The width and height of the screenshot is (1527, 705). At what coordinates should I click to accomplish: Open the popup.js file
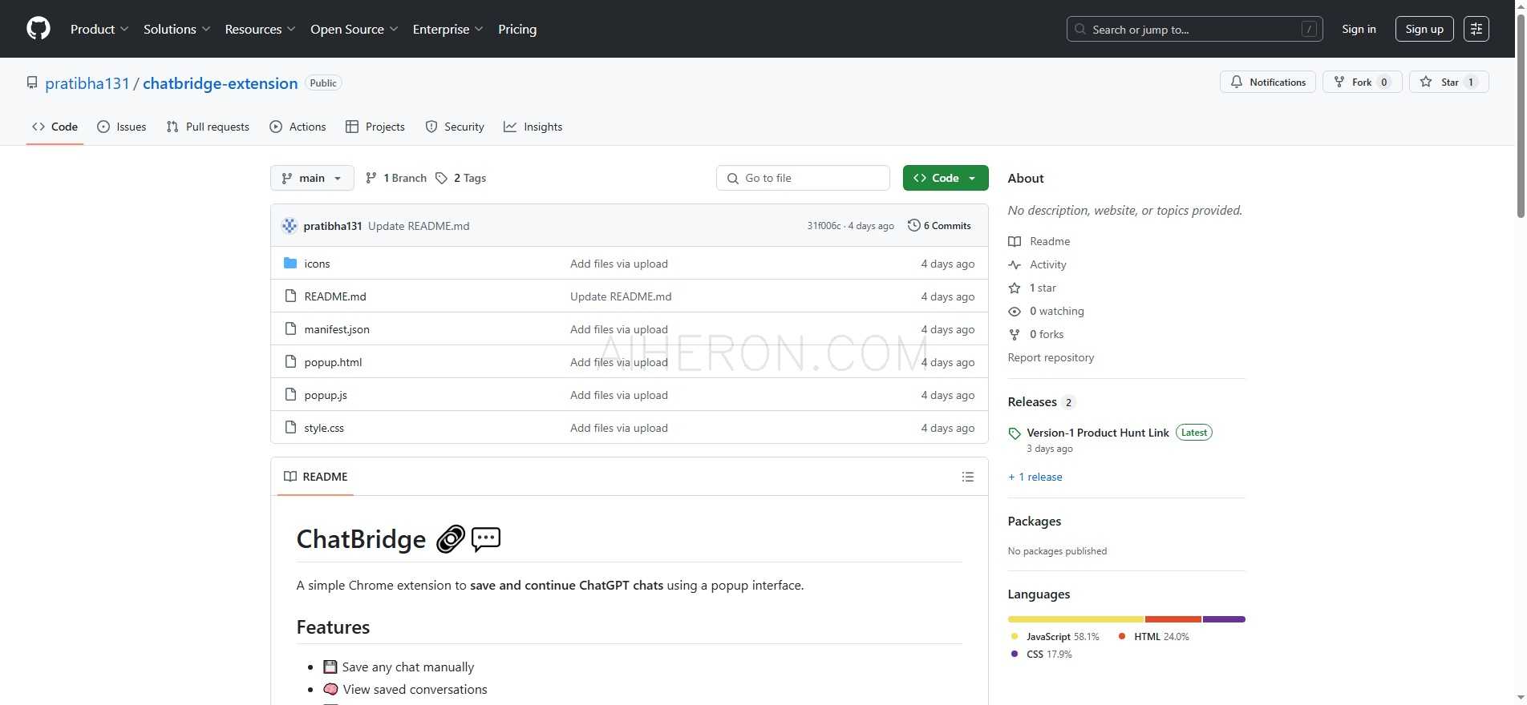(x=326, y=395)
